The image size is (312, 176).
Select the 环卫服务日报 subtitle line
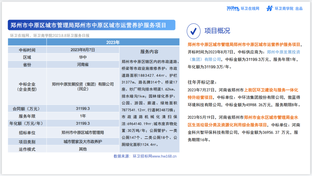click(50, 35)
